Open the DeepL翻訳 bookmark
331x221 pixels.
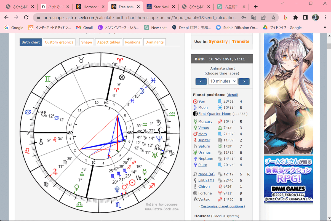point(191,28)
